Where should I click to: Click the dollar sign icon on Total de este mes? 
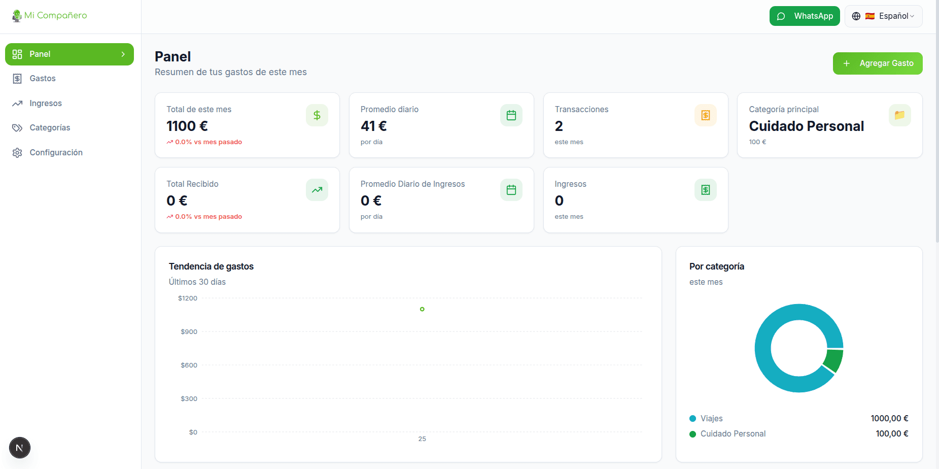point(317,115)
